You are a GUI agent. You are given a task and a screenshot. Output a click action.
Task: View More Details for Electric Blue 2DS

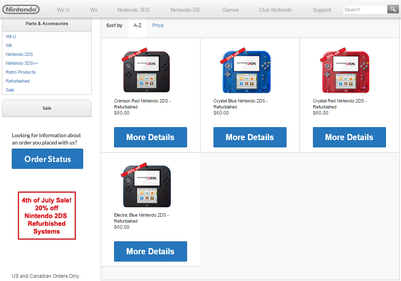150,251
